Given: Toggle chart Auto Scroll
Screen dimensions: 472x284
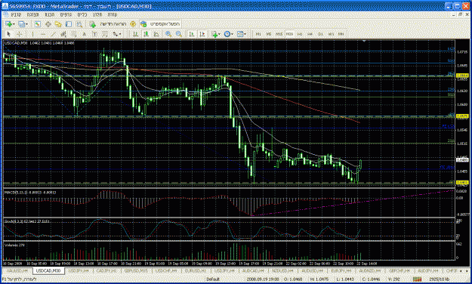Looking at the screenshot, I should (192, 34).
